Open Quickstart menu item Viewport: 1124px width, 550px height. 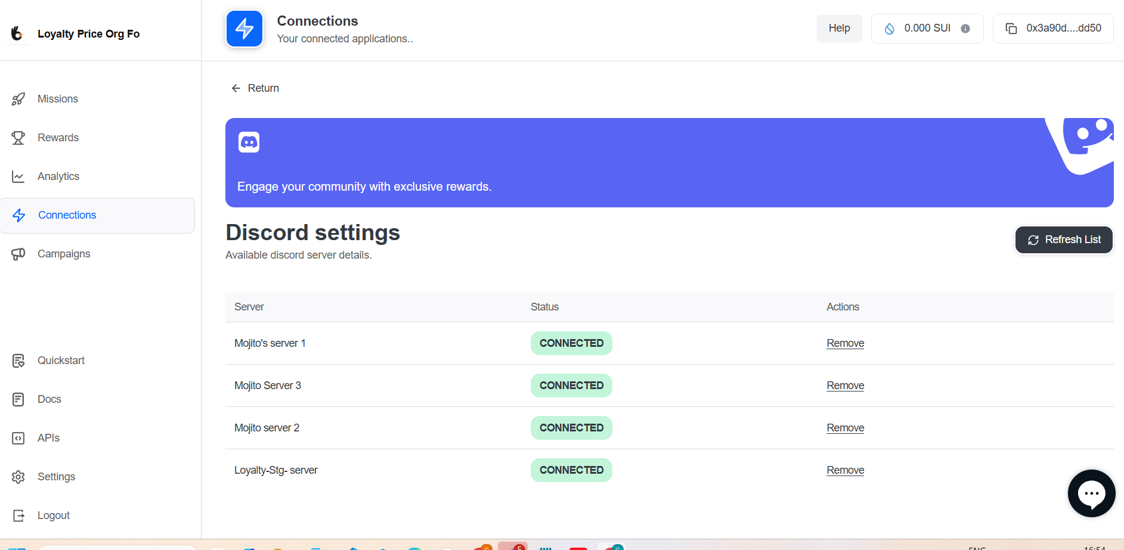61,361
